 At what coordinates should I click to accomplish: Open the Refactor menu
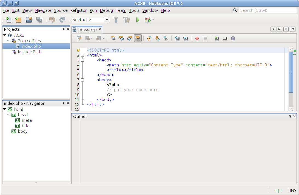78,10
